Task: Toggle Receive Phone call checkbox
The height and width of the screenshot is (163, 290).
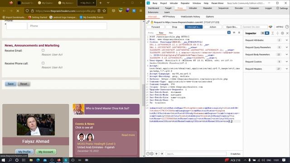Action: (x=43, y=63)
